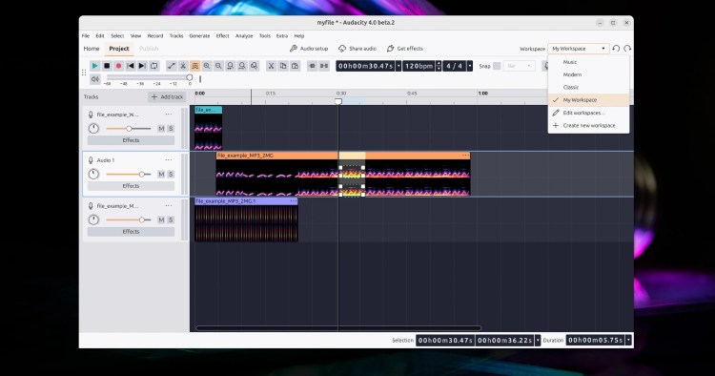Open the Snap Bar dropdown

pos(519,66)
